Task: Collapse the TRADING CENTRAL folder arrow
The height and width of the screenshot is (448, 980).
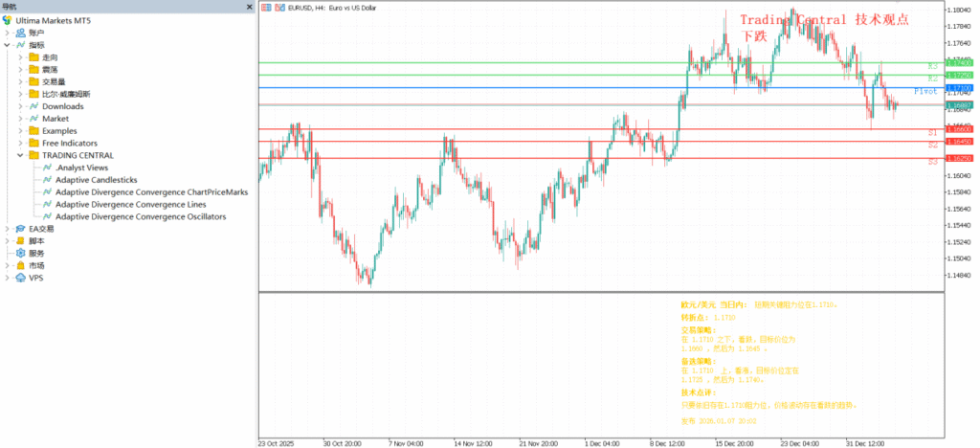Action: point(21,155)
